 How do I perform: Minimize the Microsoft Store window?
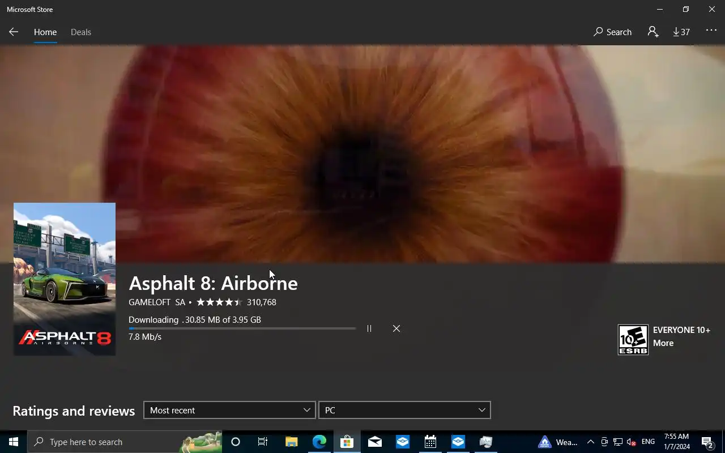point(660,9)
